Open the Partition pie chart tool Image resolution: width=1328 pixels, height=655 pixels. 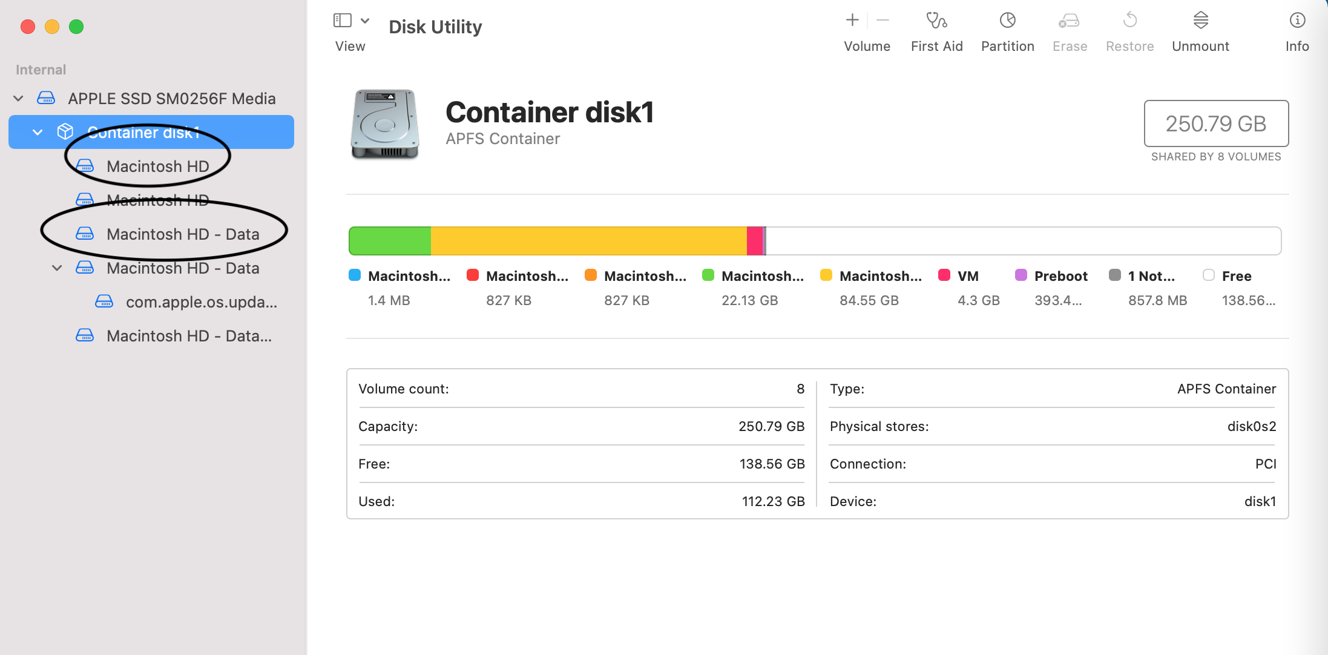1007,21
